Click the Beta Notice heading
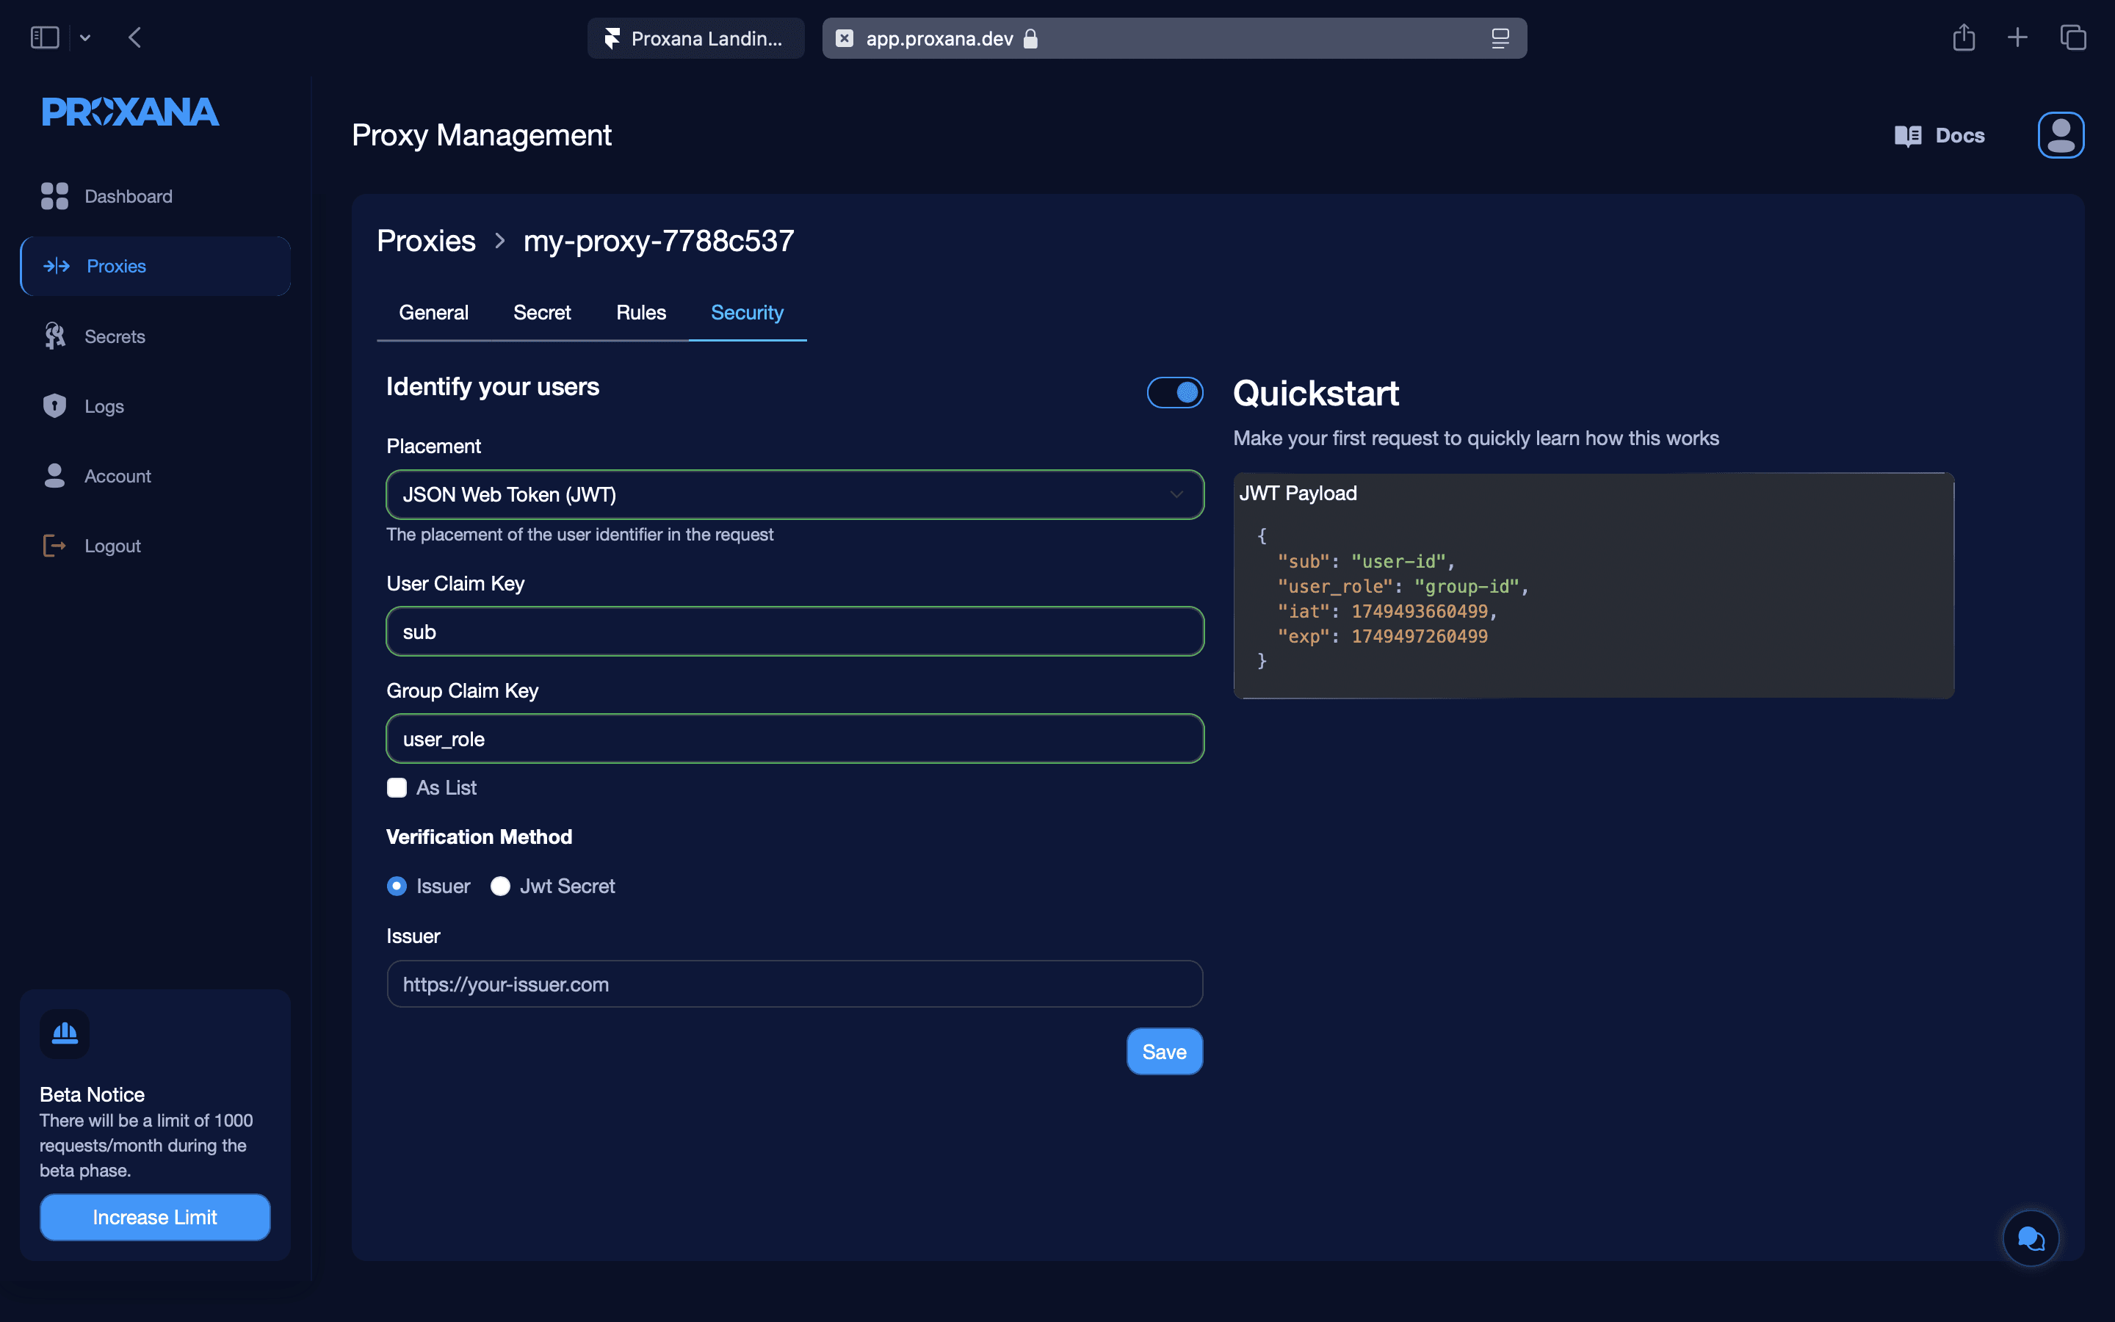 pyautogui.click(x=92, y=1094)
